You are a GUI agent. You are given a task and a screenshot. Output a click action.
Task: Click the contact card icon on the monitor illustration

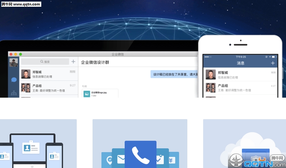[x=31, y=148]
